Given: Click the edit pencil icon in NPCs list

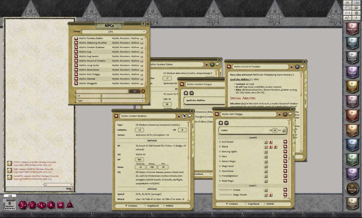Looking at the screenshot, I should (143, 91).
